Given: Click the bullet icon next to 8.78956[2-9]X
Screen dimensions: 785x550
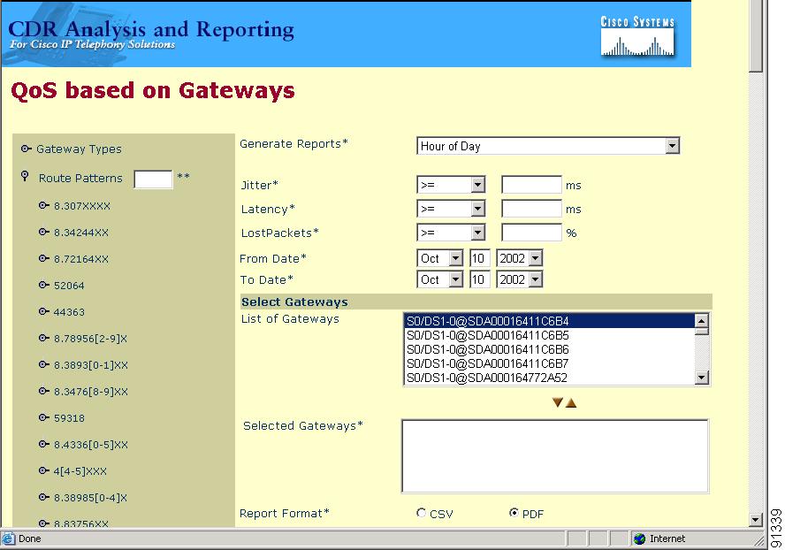Looking at the screenshot, I should (44, 338).
